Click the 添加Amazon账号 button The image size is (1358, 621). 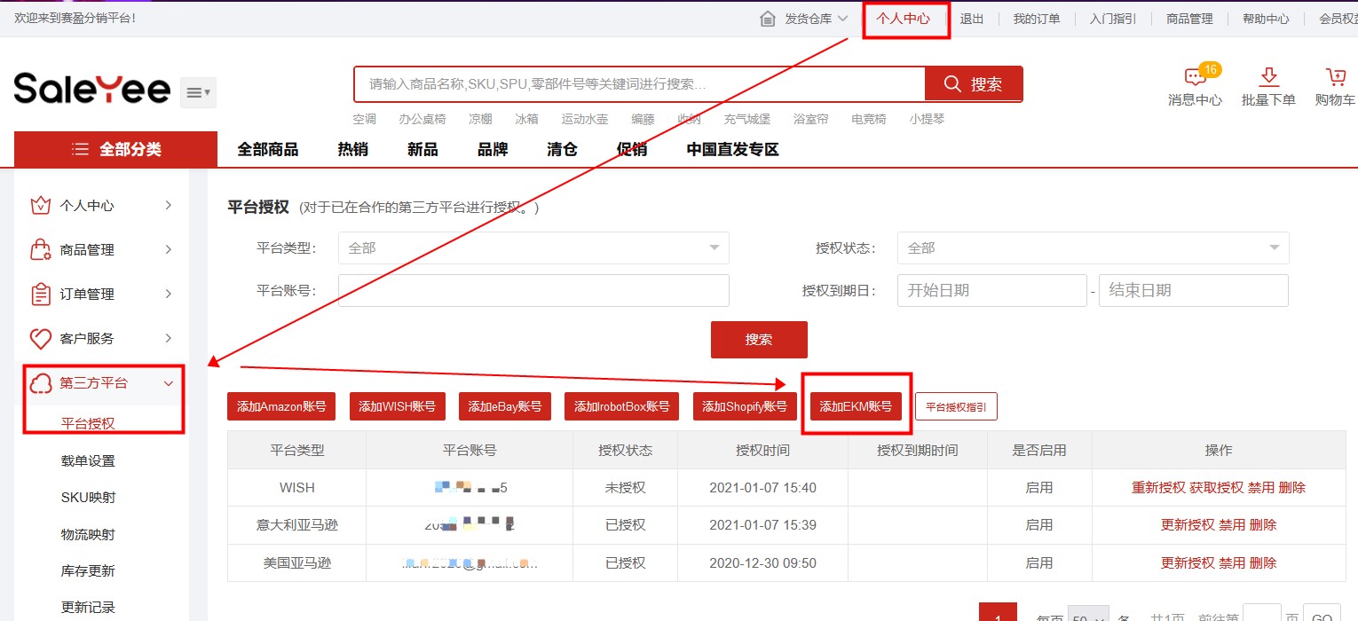(x=280, y=406)
